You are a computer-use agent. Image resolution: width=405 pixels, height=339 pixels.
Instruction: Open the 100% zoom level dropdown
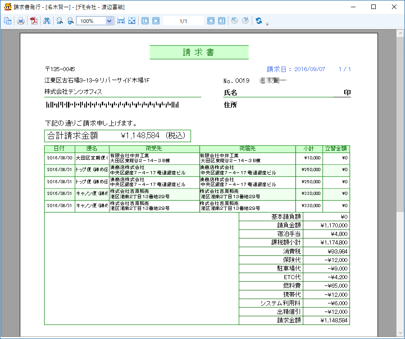click(109, 21)
